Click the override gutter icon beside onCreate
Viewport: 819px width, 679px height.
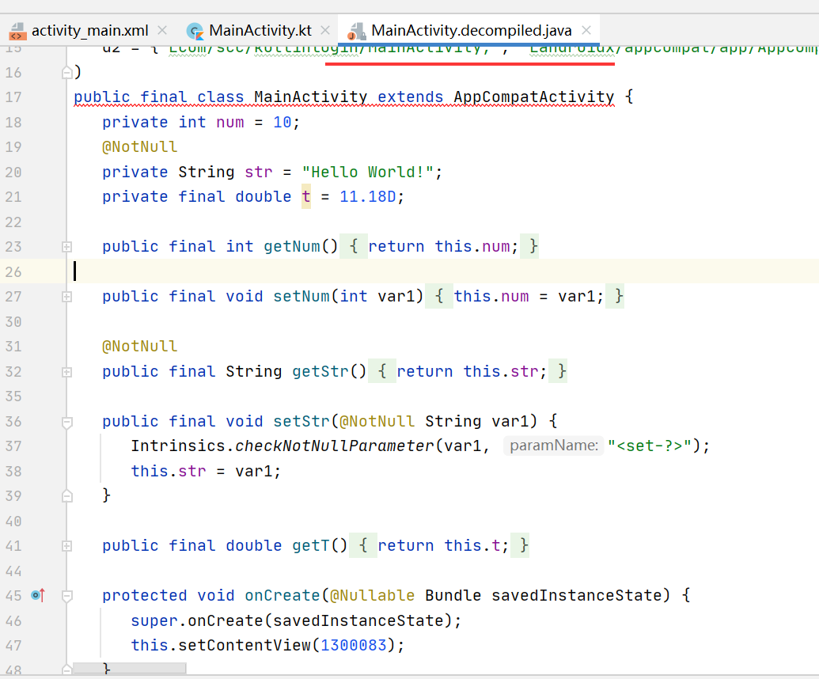(38, 595)
